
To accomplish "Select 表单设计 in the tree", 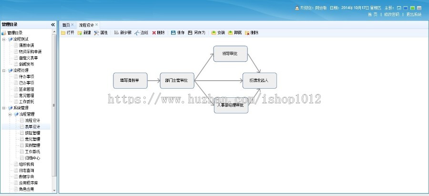I will tap(32, 127).
